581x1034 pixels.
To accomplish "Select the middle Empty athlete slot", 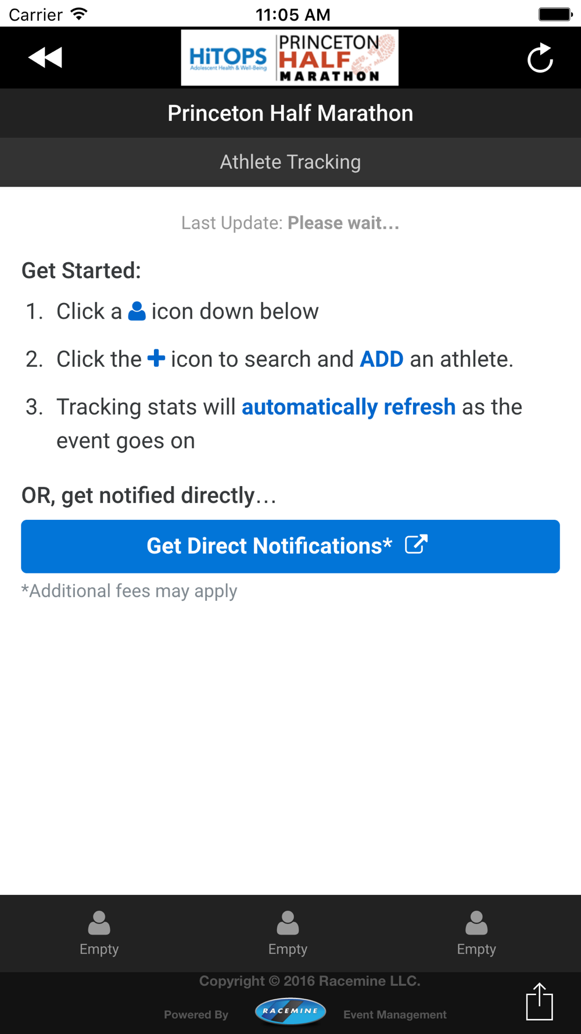I will click(288, 933).
